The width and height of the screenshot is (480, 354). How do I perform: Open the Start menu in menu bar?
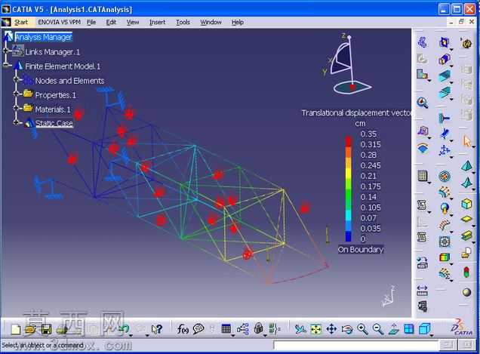21,23
